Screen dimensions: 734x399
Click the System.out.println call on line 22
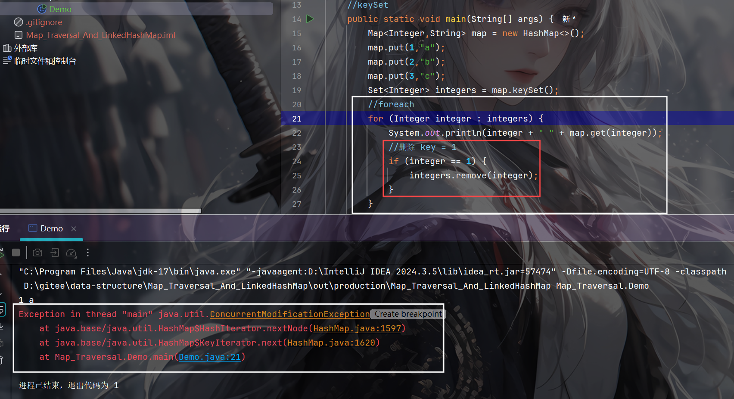525,133
